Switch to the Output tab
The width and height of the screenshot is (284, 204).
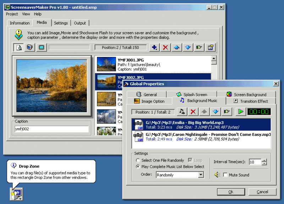point(80,23)
